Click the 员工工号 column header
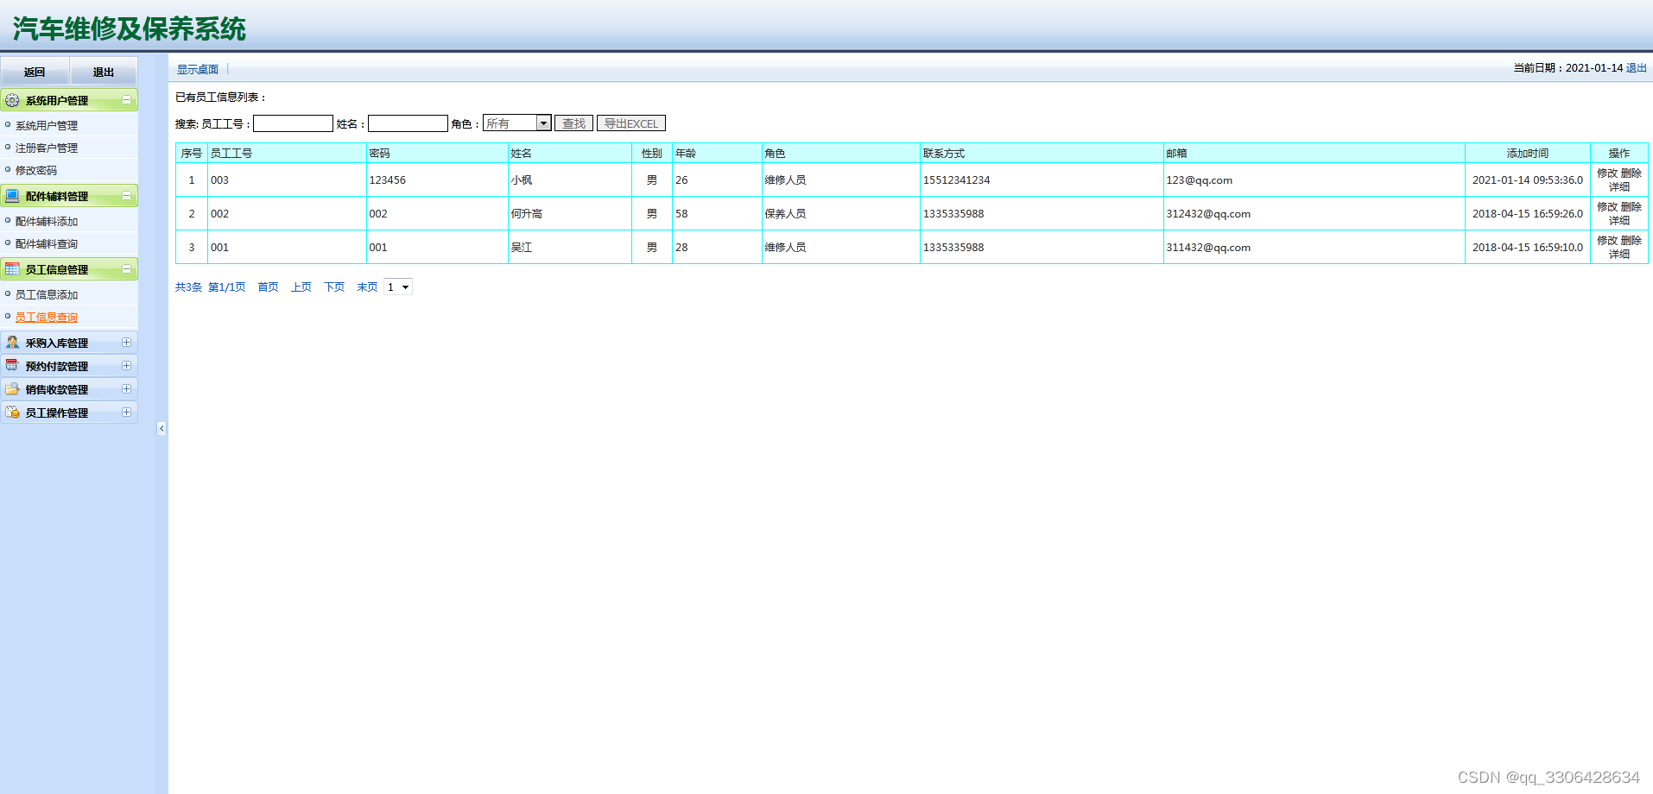 coord(287,153)
